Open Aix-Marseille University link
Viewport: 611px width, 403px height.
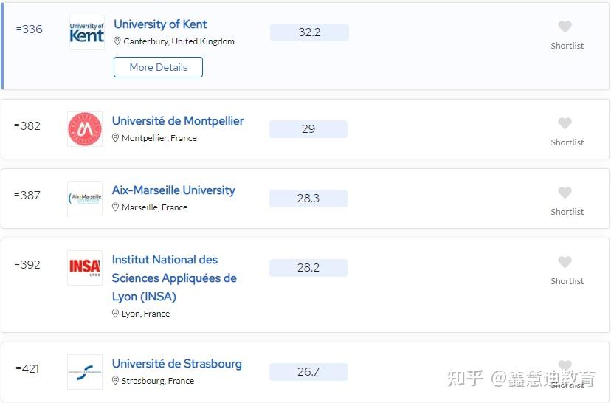[173, 190]
